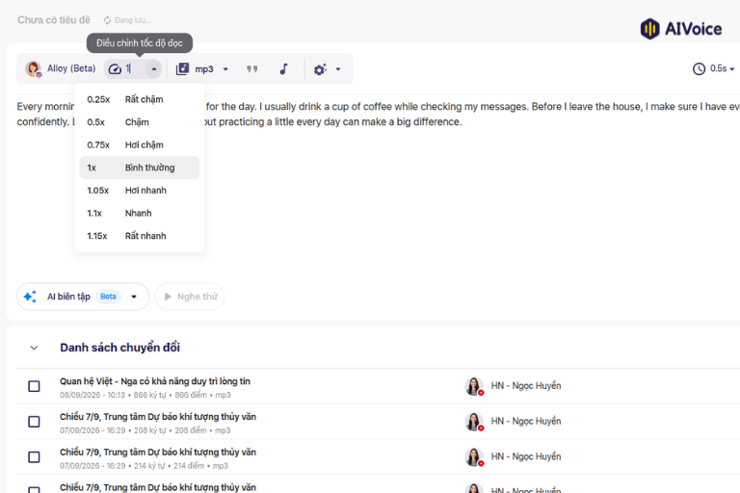Click the Alloy voice avatar icon
Screen dimensions: 740x493
pyautogui.click(x=34, y=69)
